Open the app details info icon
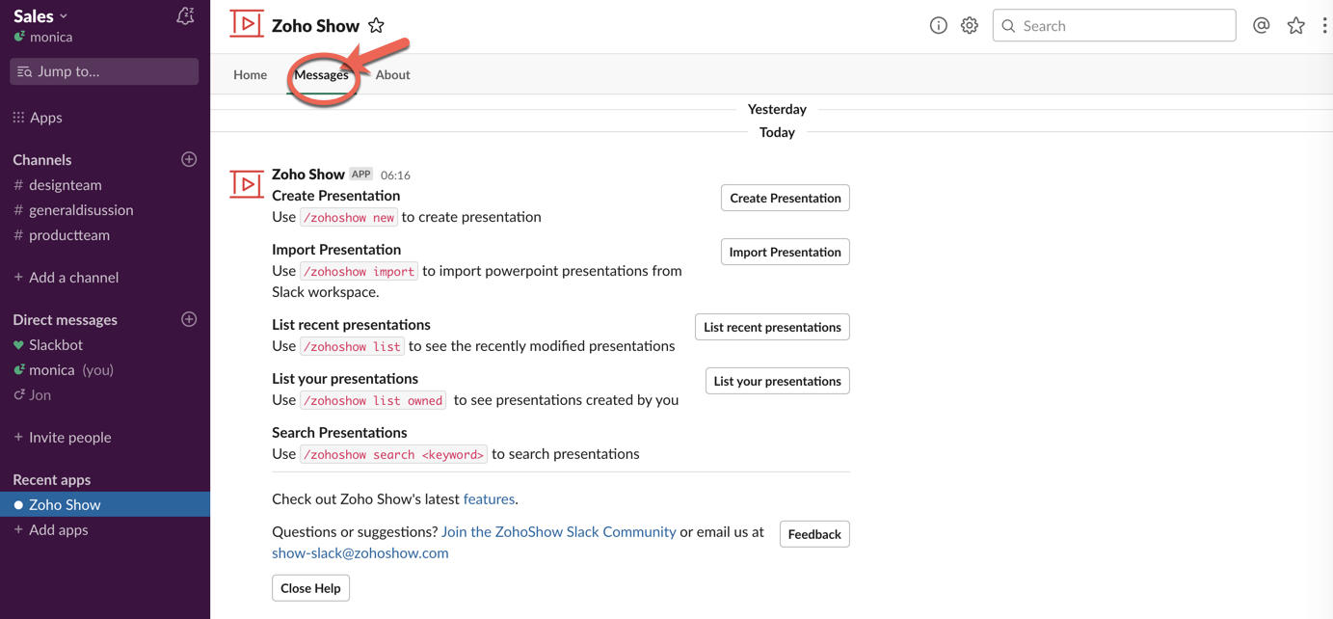 coord(938,26)
